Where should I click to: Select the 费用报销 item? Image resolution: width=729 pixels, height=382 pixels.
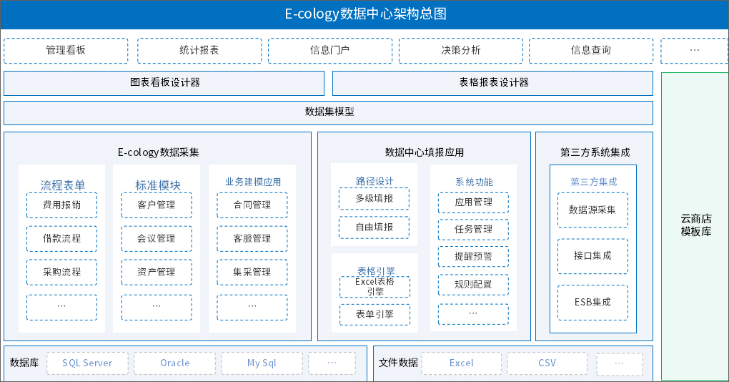pos(62,205)
